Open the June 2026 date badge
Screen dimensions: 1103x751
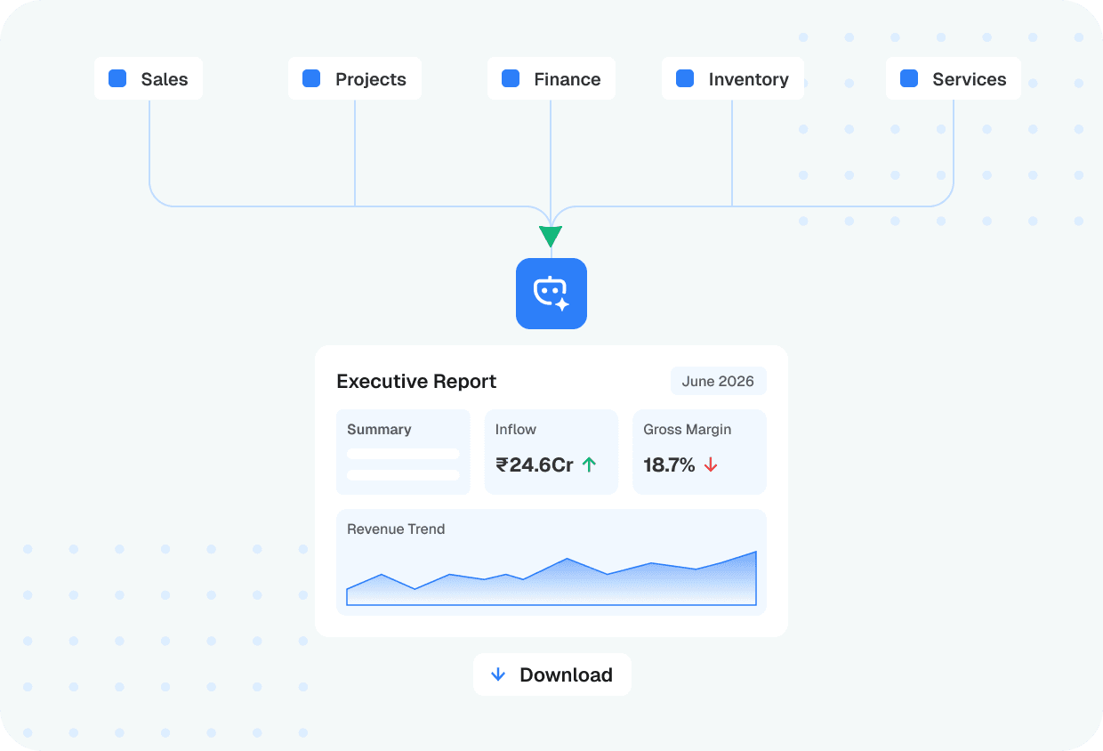(x=718, y=381)
